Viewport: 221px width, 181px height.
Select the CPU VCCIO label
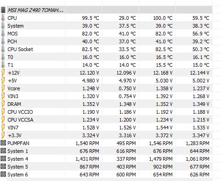point(20,112)
